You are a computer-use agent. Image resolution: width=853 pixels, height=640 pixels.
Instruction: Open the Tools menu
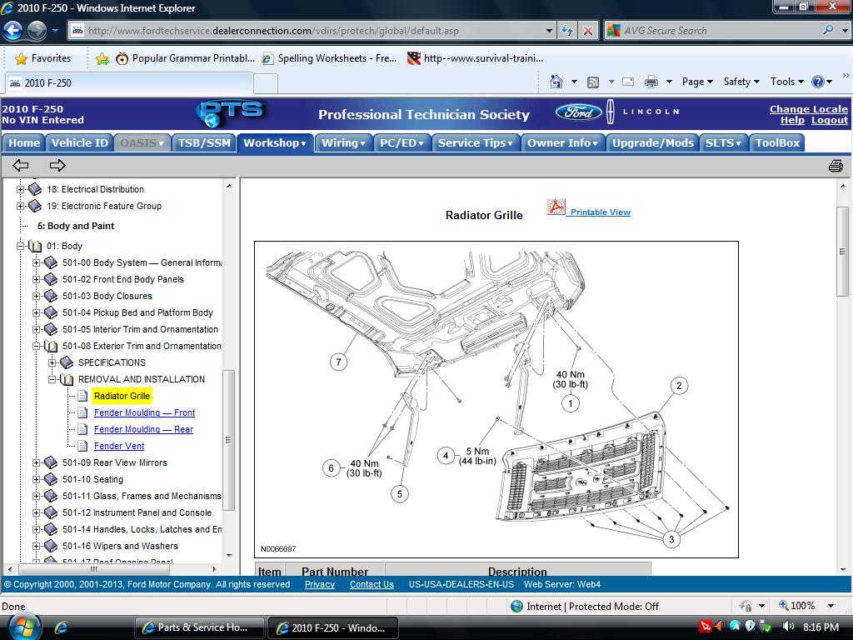pyautogui.click(x=787, y=82)
